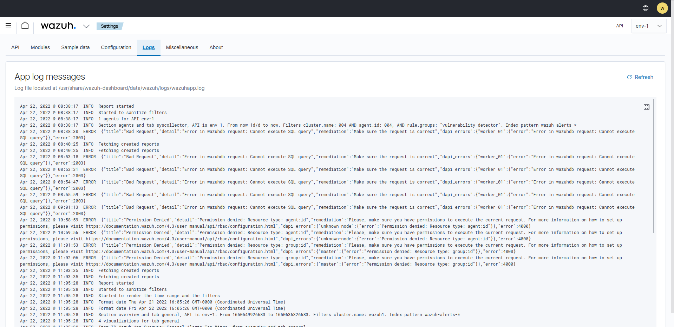674x327 pixels.
Task: Switch to the API tab
Action: 15,47
